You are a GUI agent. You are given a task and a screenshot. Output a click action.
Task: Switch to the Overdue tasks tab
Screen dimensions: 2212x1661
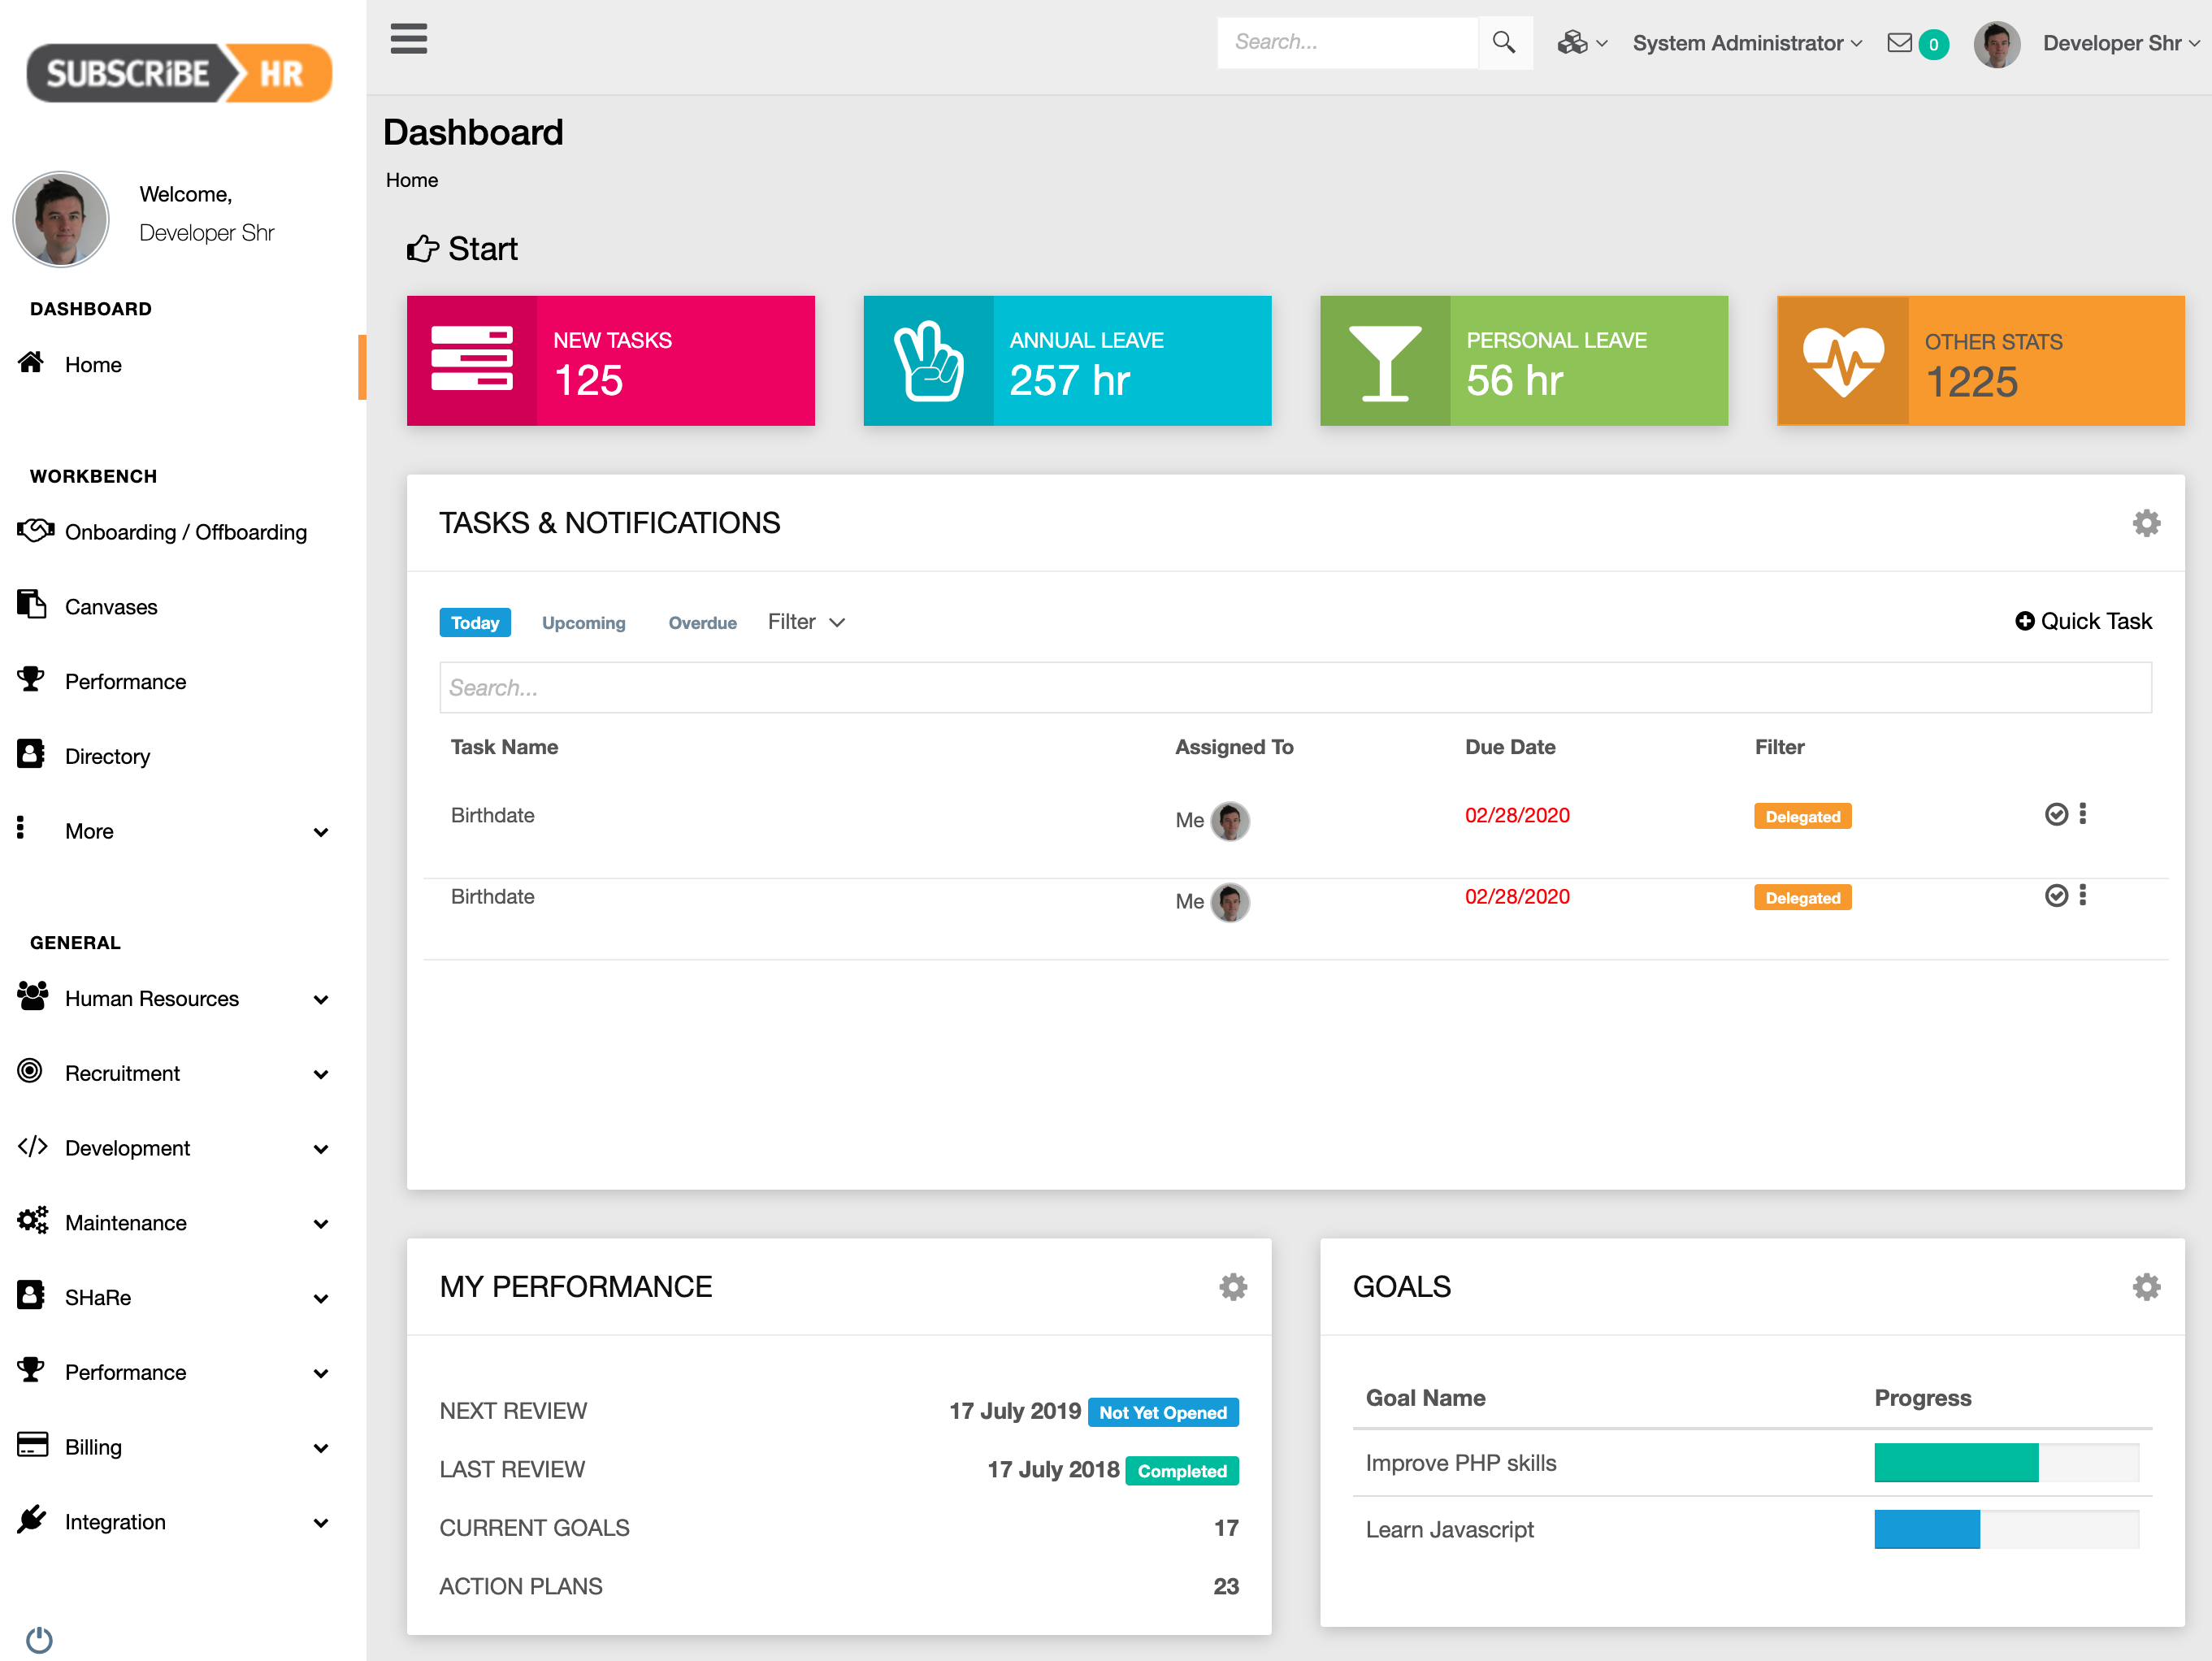point(702,621)
